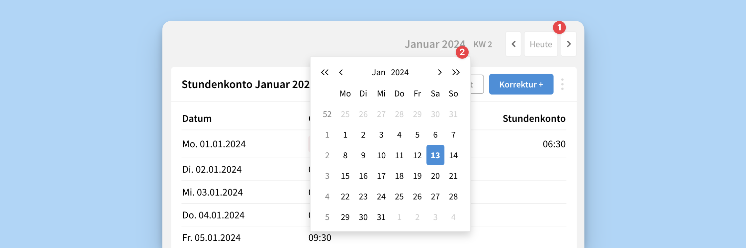
Task: Go to next month in date picker
Action: (x=439, y=72)
